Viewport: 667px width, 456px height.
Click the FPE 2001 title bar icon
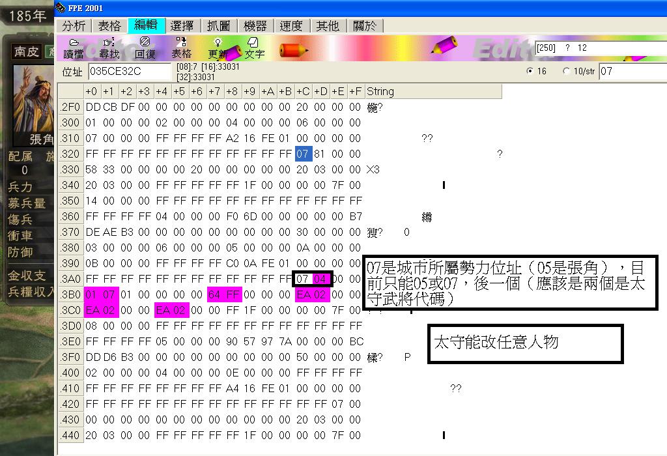coord(61,8)
